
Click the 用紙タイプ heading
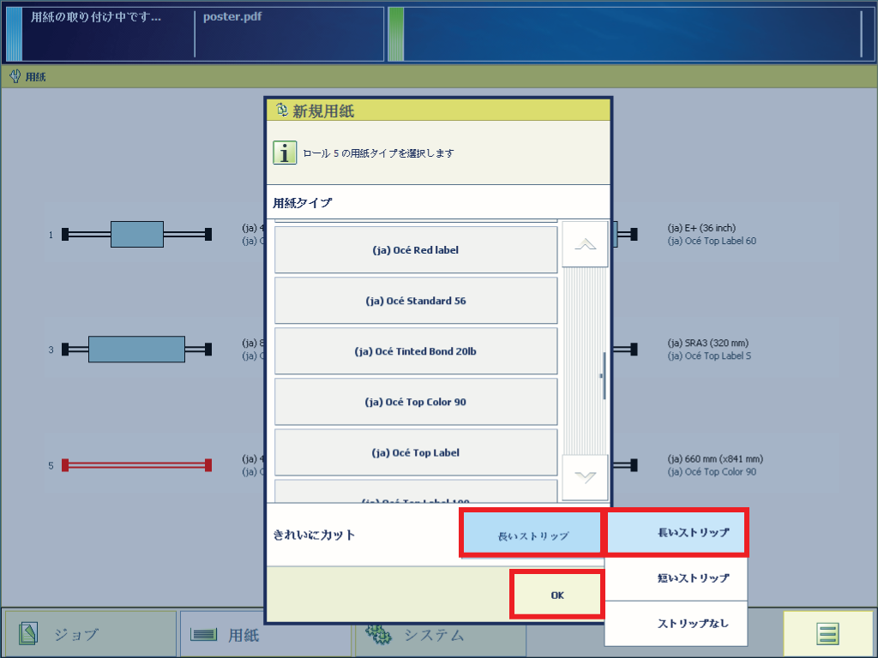point(303,202)
